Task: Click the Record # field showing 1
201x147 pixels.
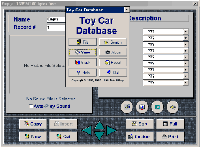Action: click(x=56, y=28)
